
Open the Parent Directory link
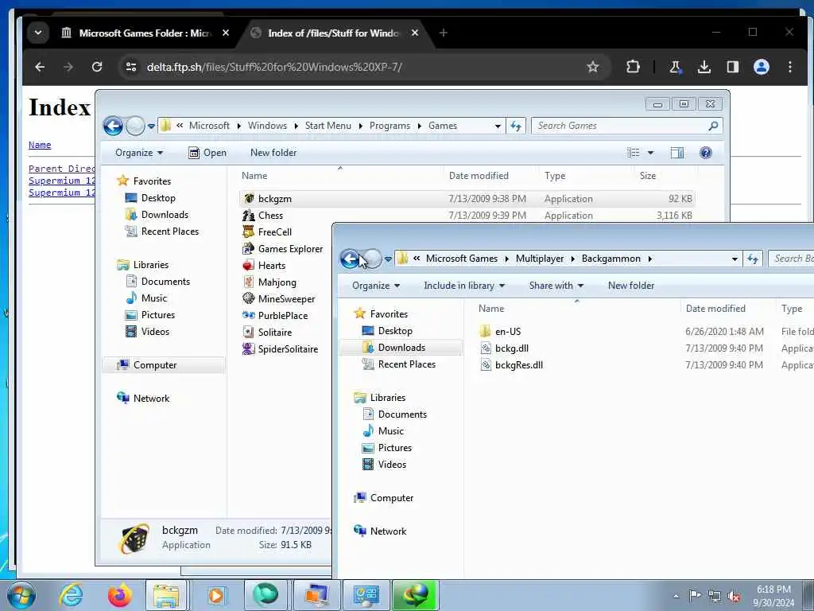[61, 169]
